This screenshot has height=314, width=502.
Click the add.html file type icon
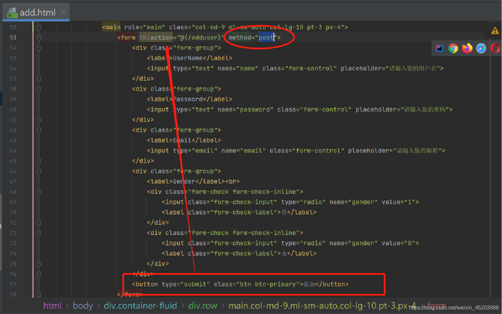[x=13, y=13]
